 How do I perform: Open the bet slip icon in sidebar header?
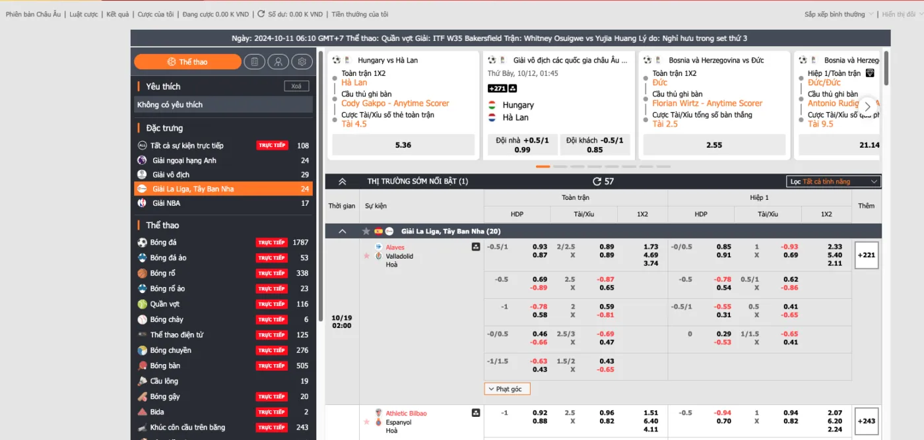[x=254, y=61]
